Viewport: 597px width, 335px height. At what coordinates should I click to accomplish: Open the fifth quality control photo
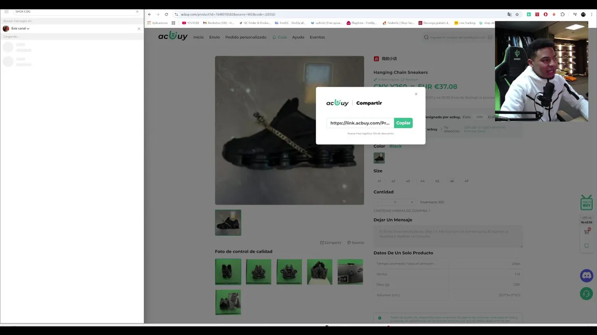350,272
